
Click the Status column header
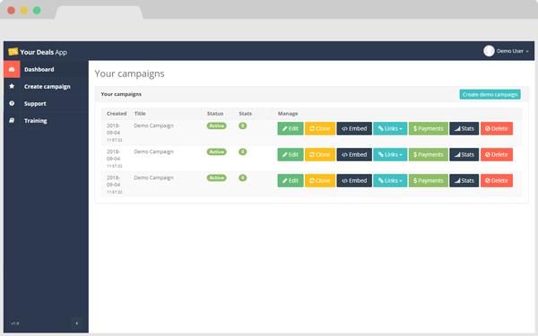(215, 114)
